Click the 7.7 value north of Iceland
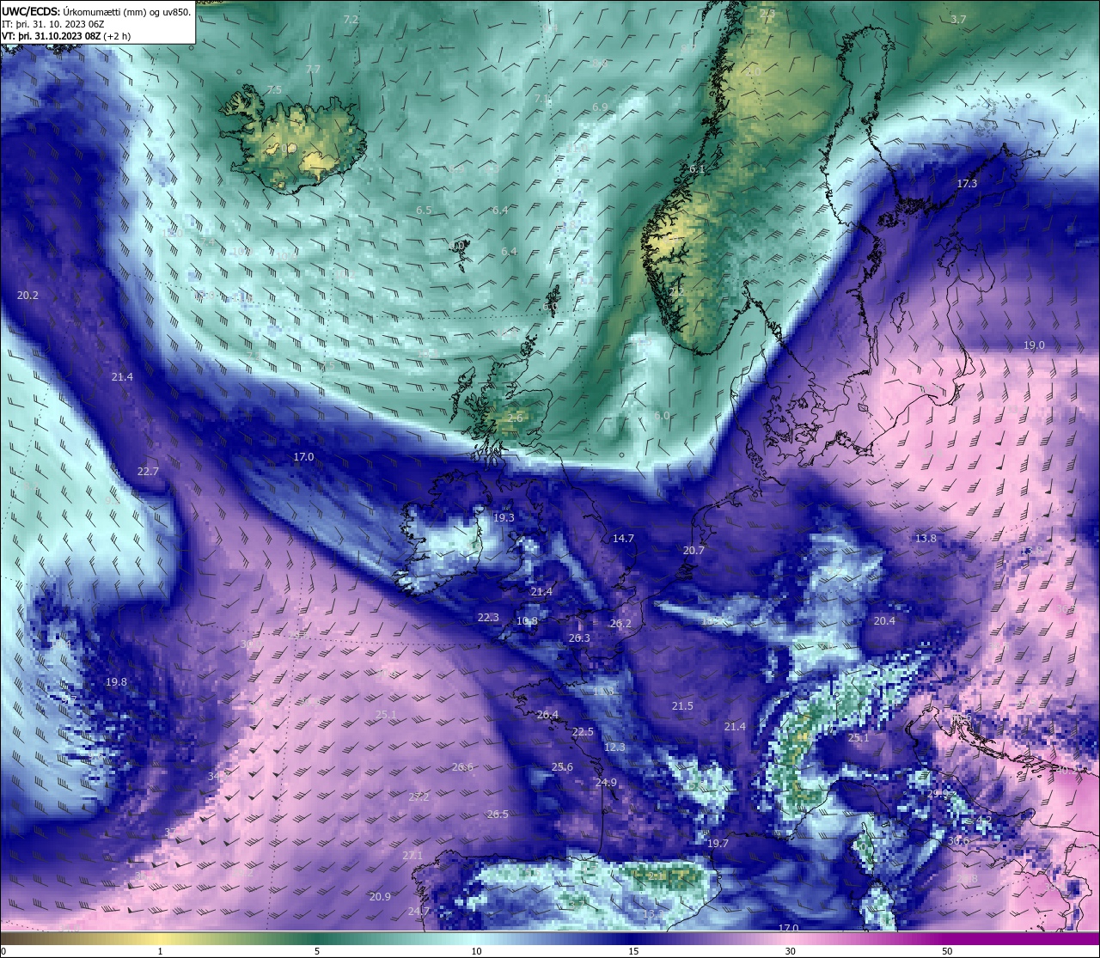The image size is (1100, 958). coord(313,69)
